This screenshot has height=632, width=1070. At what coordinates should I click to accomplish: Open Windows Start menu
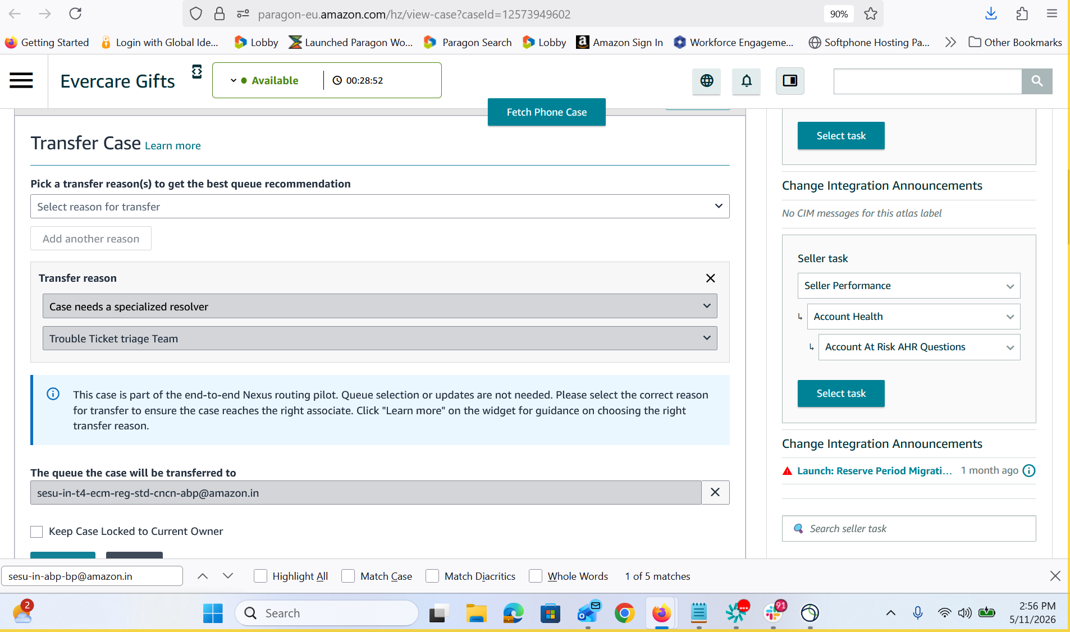pos(213,613)
